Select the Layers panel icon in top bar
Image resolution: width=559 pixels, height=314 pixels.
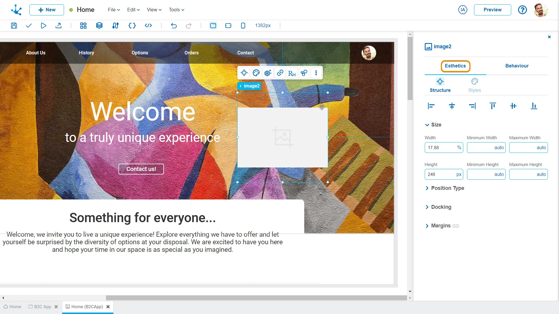99,25
